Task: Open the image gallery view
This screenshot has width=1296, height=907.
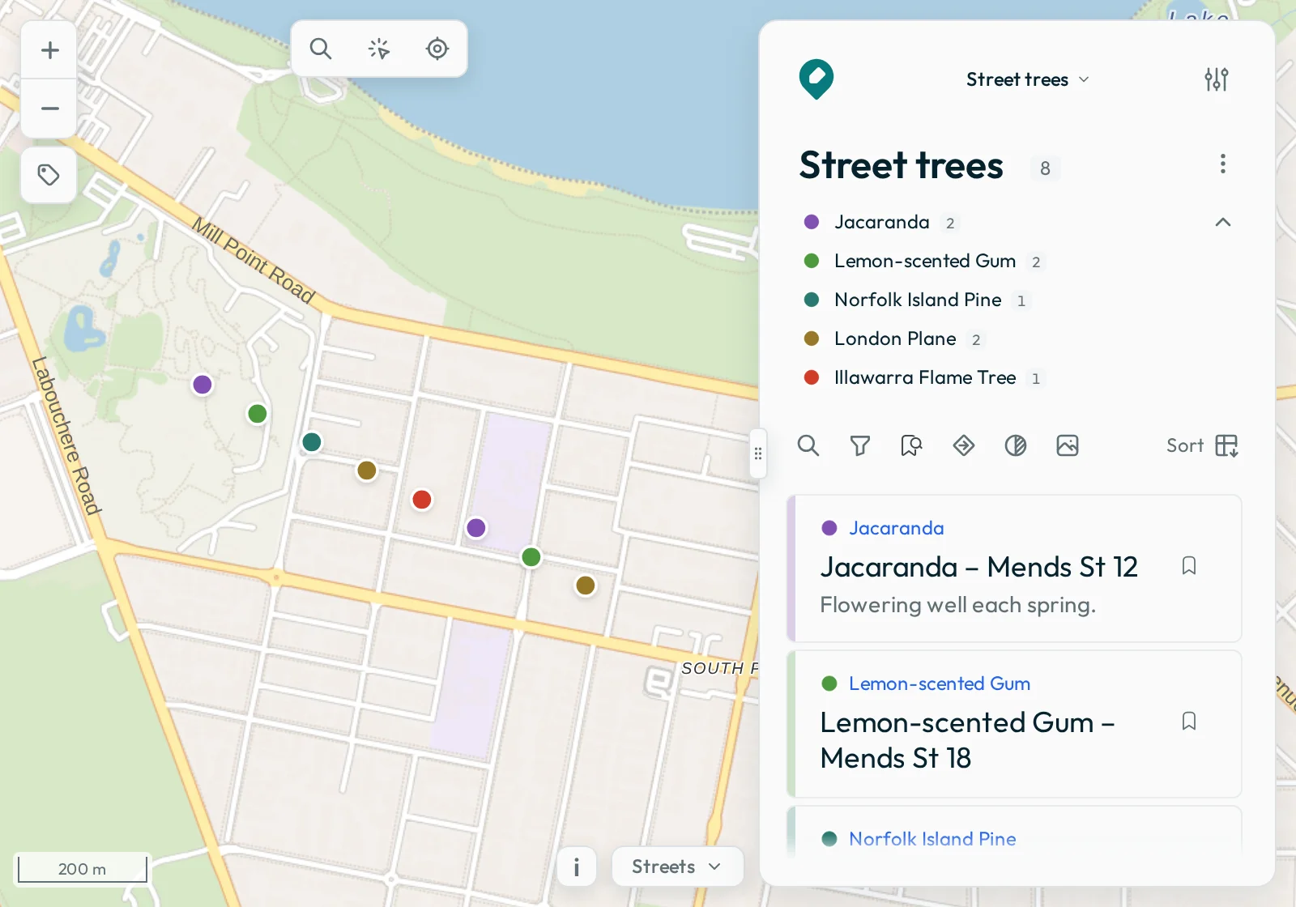Action: click(1068, 445)
